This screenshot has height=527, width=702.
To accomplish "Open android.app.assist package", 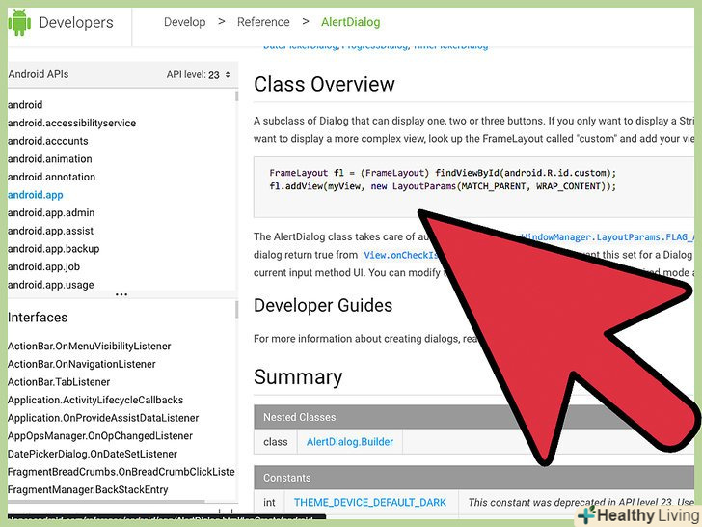I will click(x=50, y=231).
